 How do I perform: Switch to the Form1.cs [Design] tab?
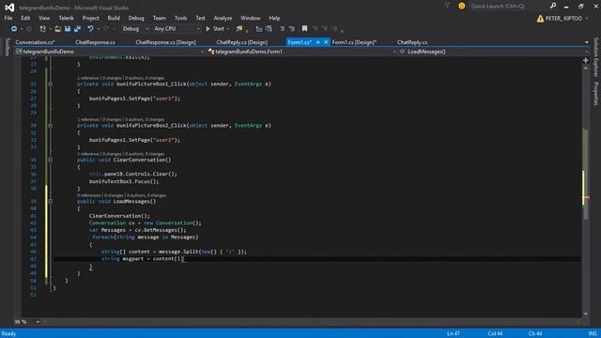355,42
